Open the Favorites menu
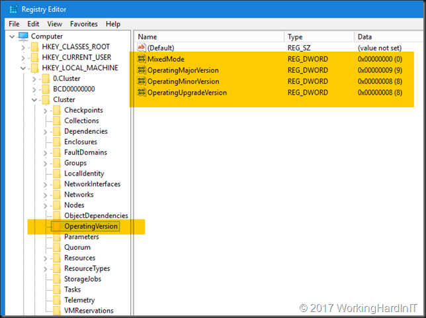426x318 pixels. [83, 24]
